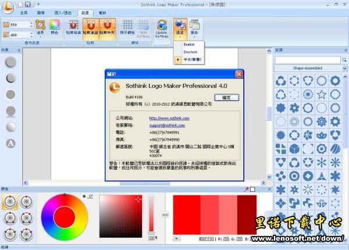
Task: Select English in language menu
Action: coord(188,45)
